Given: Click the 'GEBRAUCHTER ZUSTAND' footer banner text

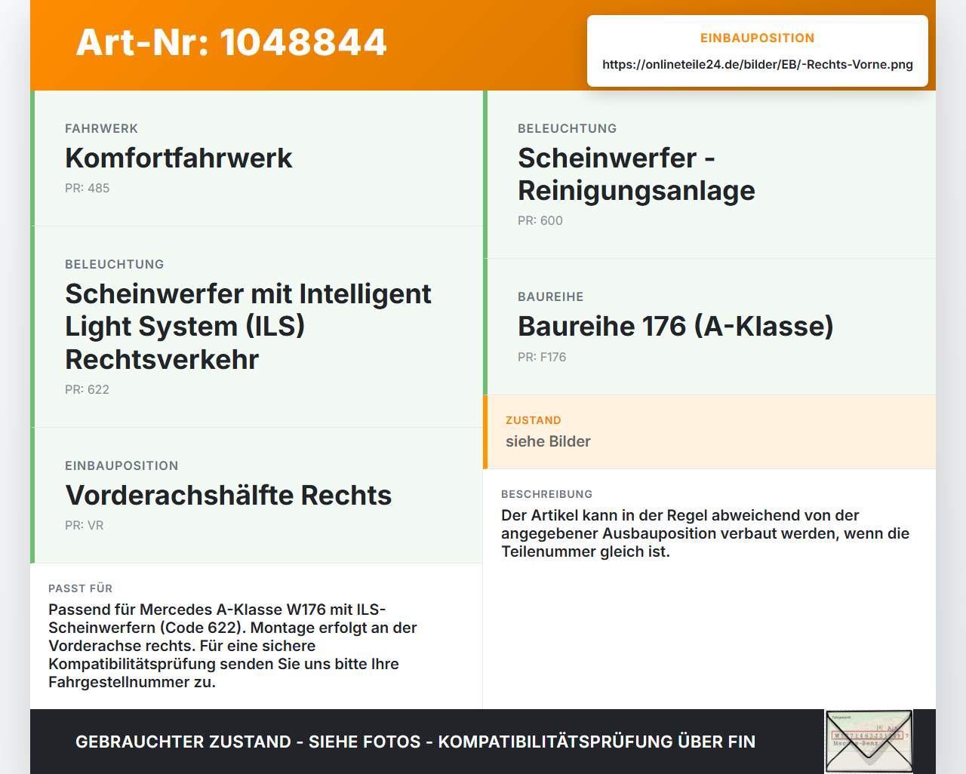Looking at the screenshot, I should (415, 742).
